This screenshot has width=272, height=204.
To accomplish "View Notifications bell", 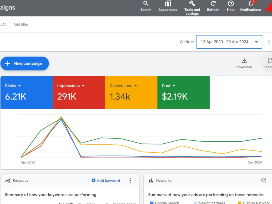I will (x=251, y=6).
